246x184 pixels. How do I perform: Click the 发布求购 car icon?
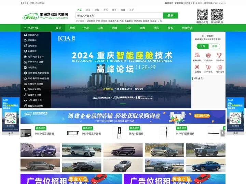[x=197, y=56]
